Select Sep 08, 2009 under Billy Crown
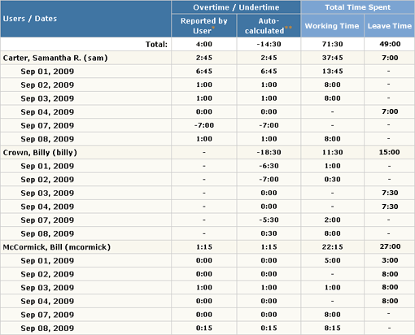This screenshot has height=335, width=415. coord(47,233)
